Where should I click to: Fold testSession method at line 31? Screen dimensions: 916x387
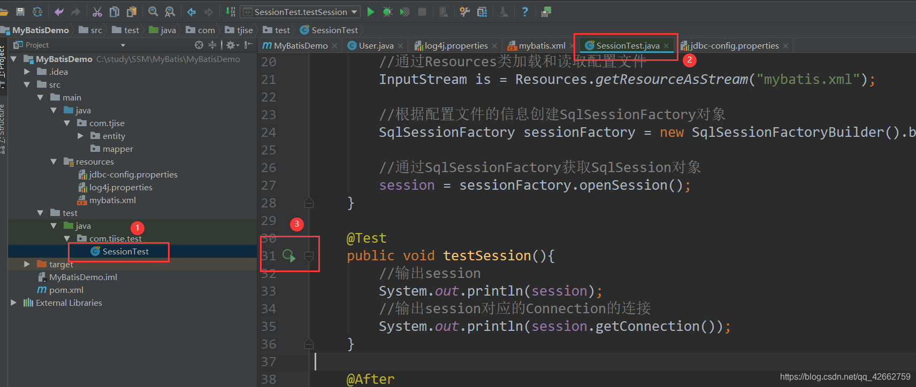click(x=309, y=256)
